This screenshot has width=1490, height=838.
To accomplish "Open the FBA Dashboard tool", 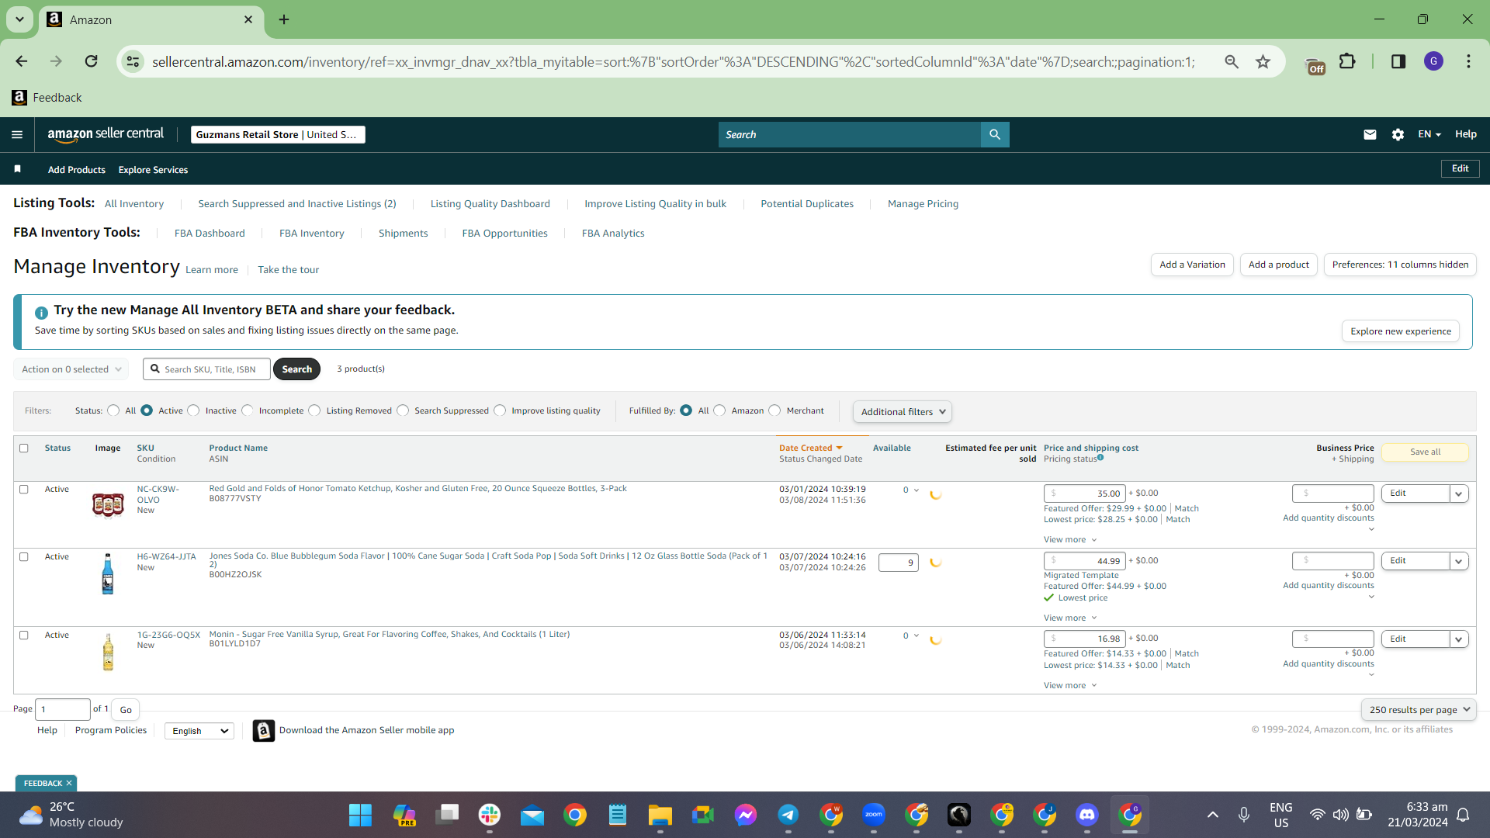I will (210, 234).
